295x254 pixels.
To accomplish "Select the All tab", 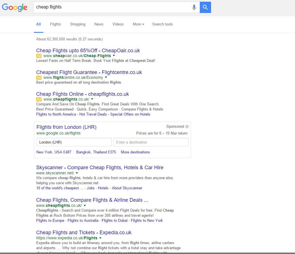I will click(38, 24).
